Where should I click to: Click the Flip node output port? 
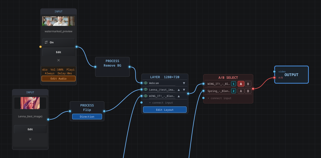[x=104, y=111]
